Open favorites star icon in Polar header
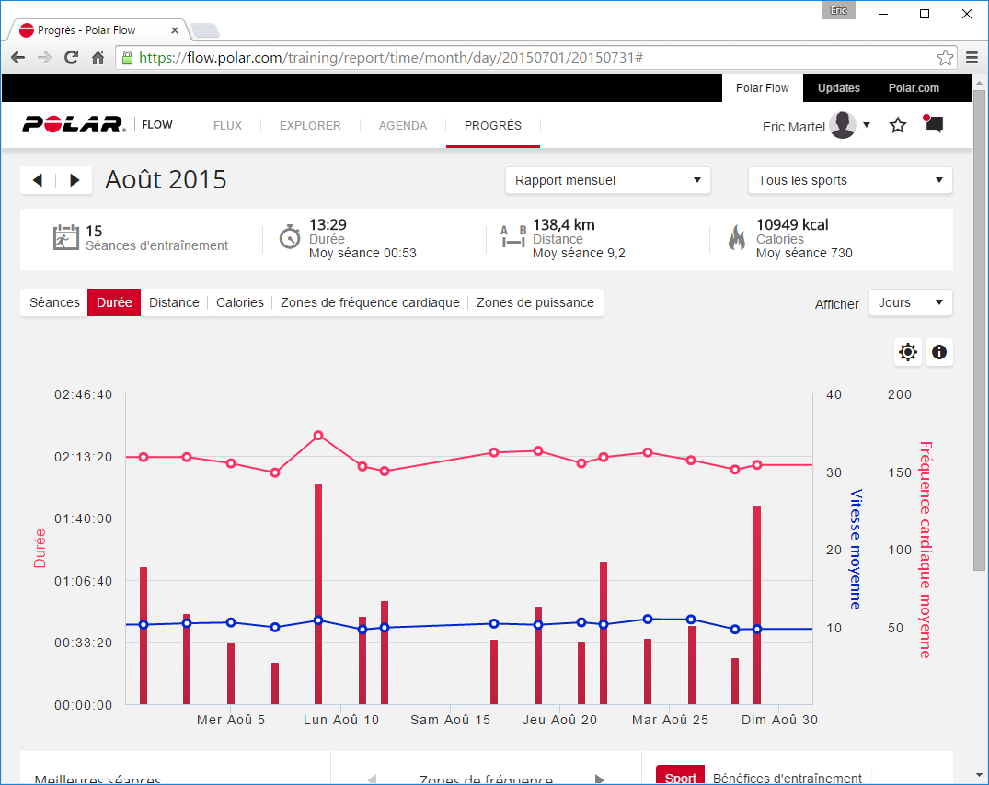Viewport: 989px width, 785px height. tap(898, 125)
